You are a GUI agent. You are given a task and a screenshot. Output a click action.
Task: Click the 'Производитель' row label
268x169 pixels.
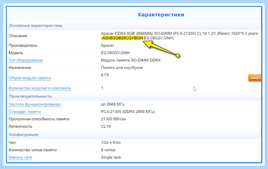coord(23,45)
